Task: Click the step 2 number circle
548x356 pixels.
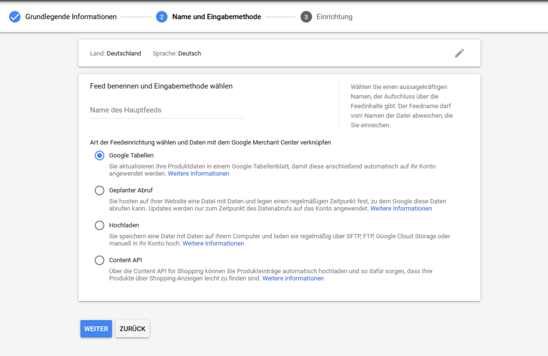Action: (x=162, y=17)
